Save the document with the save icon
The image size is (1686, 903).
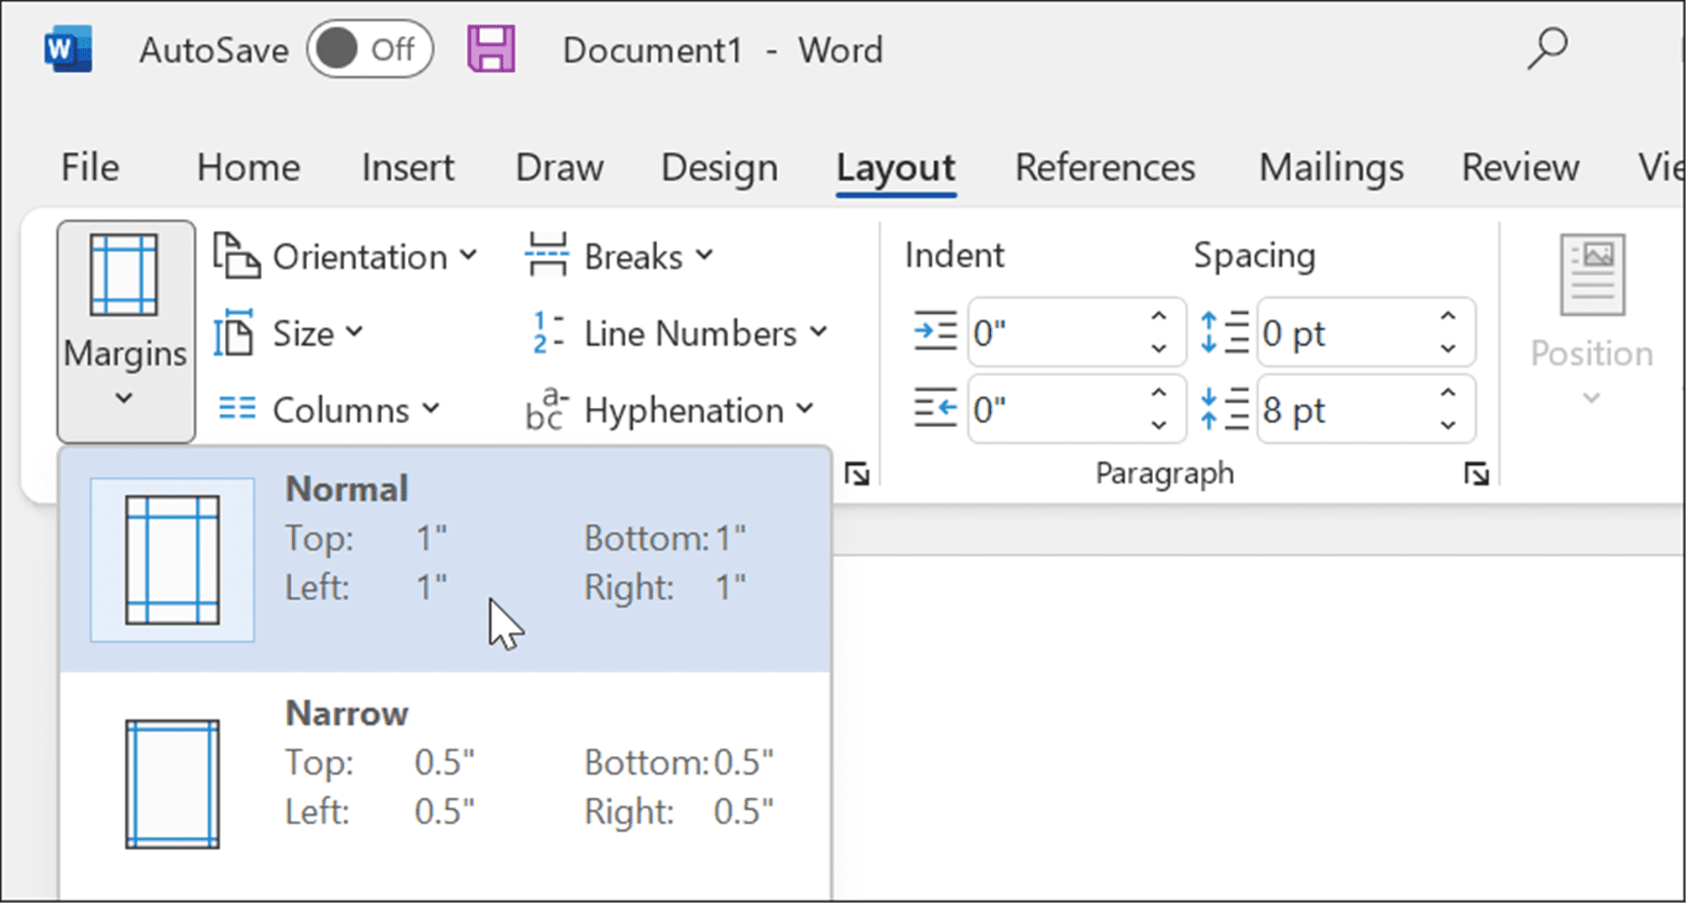click(x=492, y=49)
